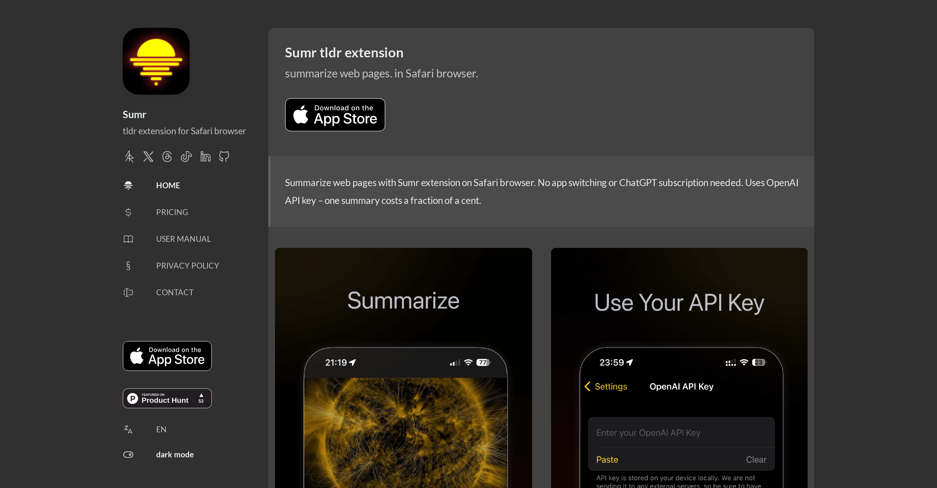Toggle the dark mode switch
Image resolution: width=937 pixels, height=488 pixels.
point(128,455)
